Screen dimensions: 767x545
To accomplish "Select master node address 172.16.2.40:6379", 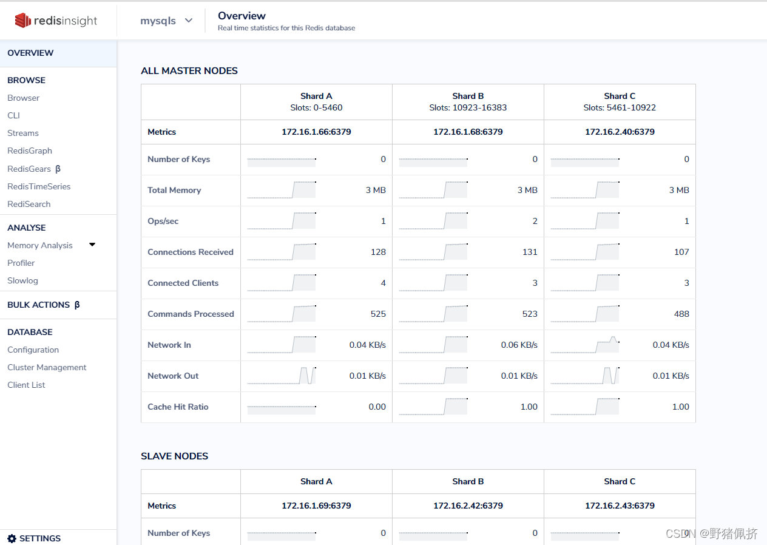I will [620, 132].
